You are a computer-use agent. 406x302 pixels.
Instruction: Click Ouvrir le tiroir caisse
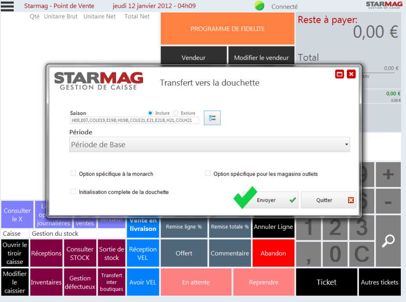coord(15,253)
